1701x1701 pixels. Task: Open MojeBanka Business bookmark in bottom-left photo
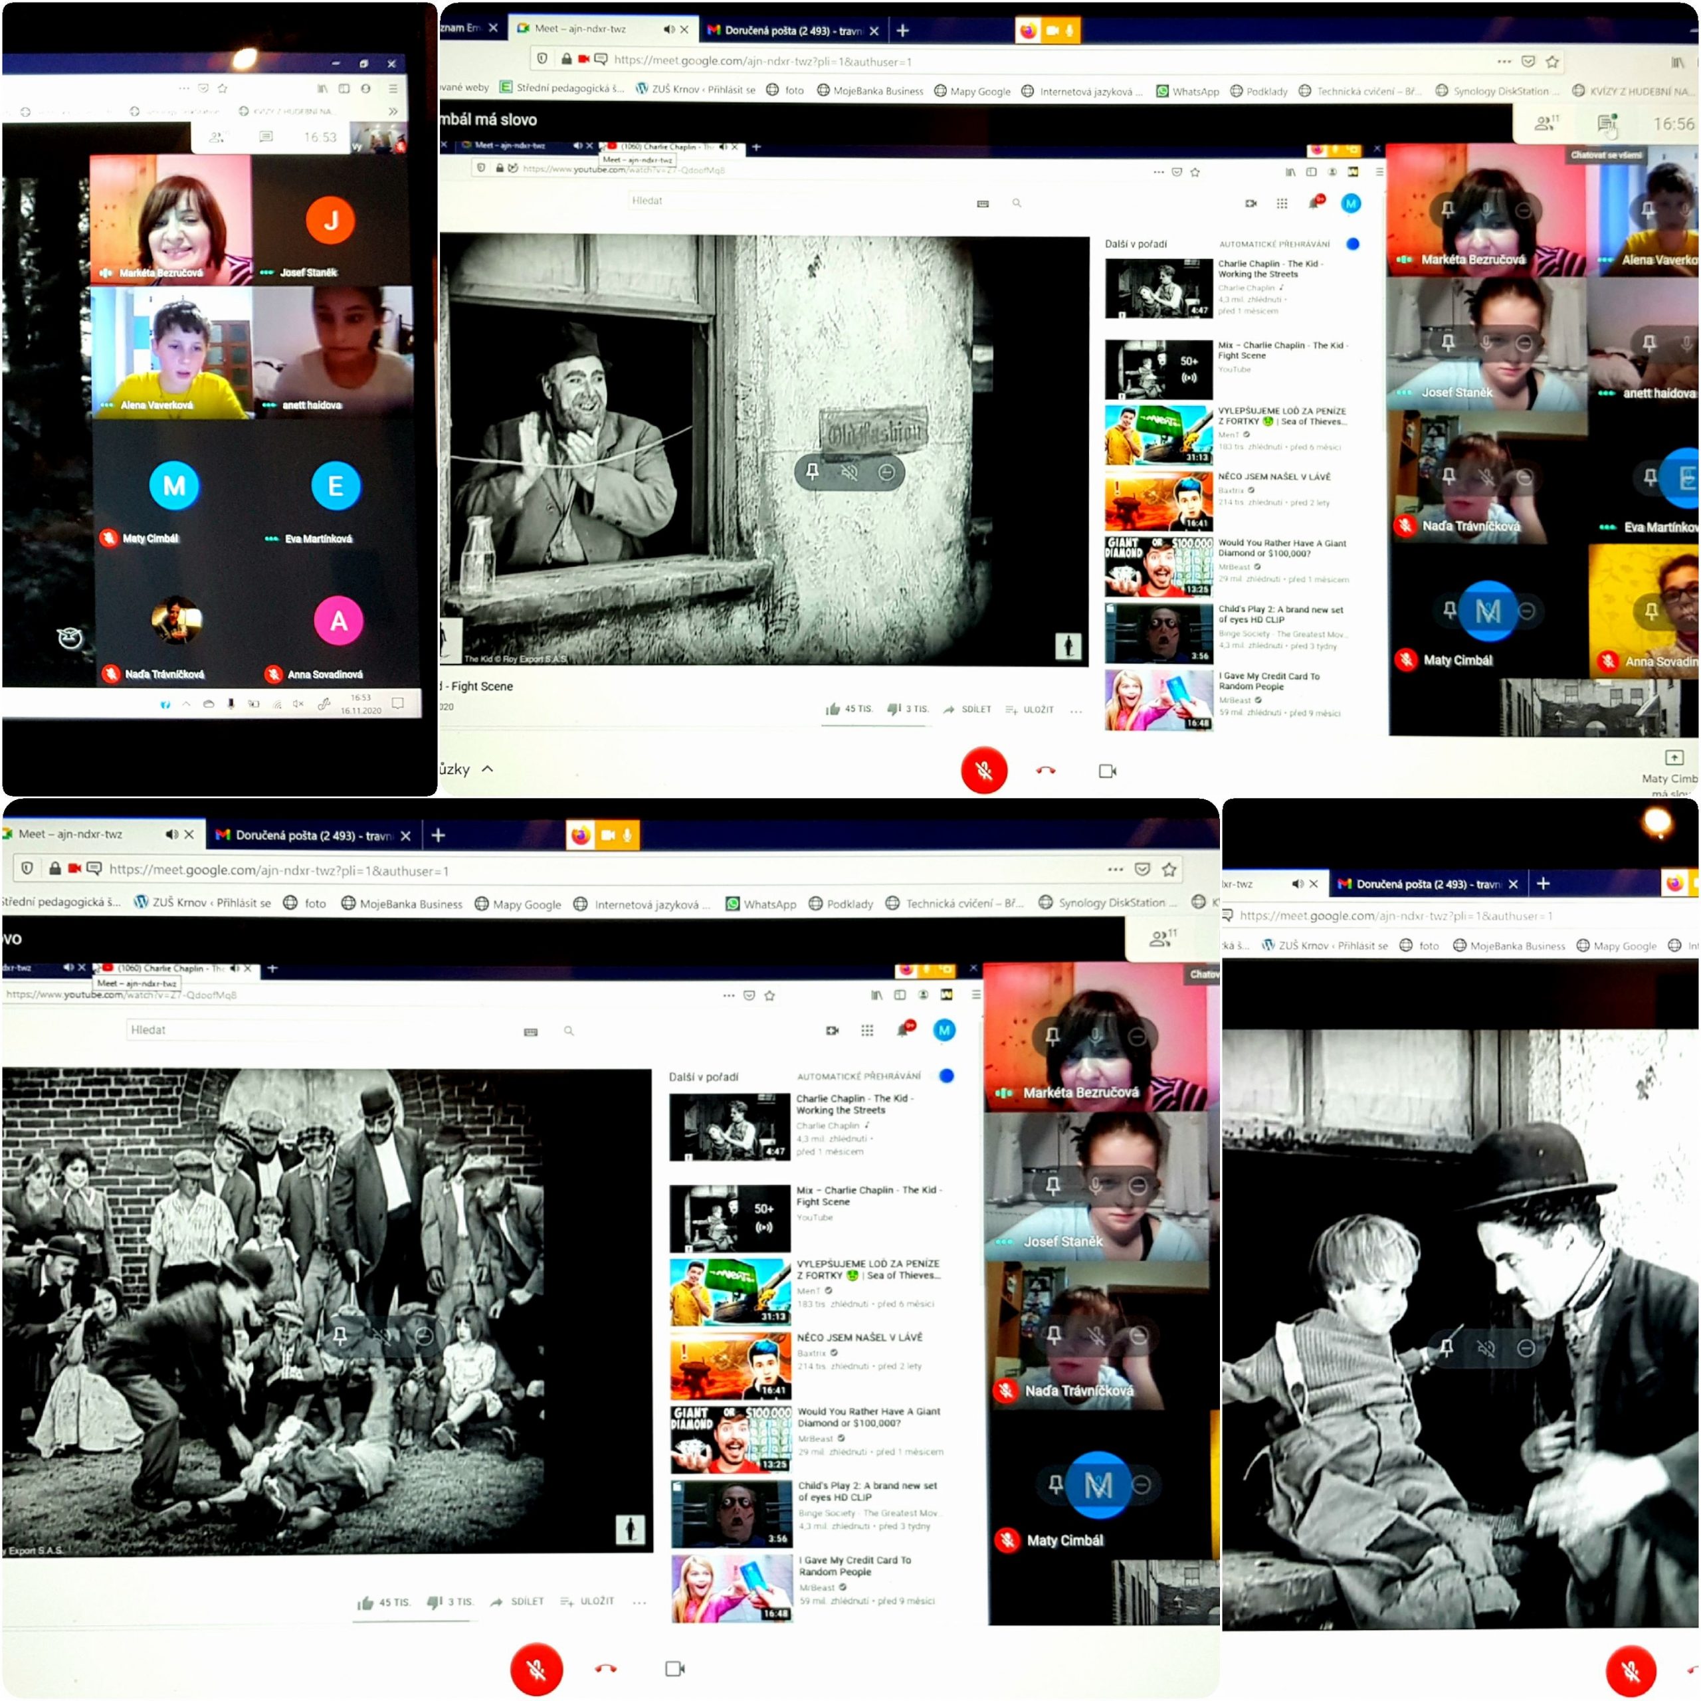pyautogui.click(x=401, y=904)
